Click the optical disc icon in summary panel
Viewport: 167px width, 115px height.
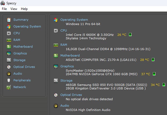pos(56,95)
